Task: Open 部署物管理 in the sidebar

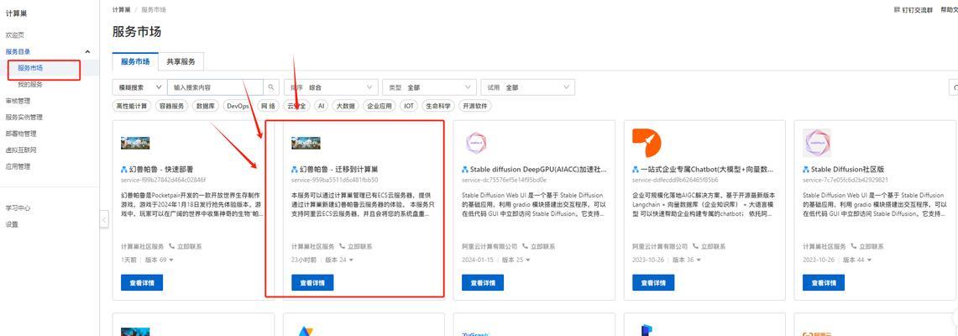Action: tap(21, 134)
